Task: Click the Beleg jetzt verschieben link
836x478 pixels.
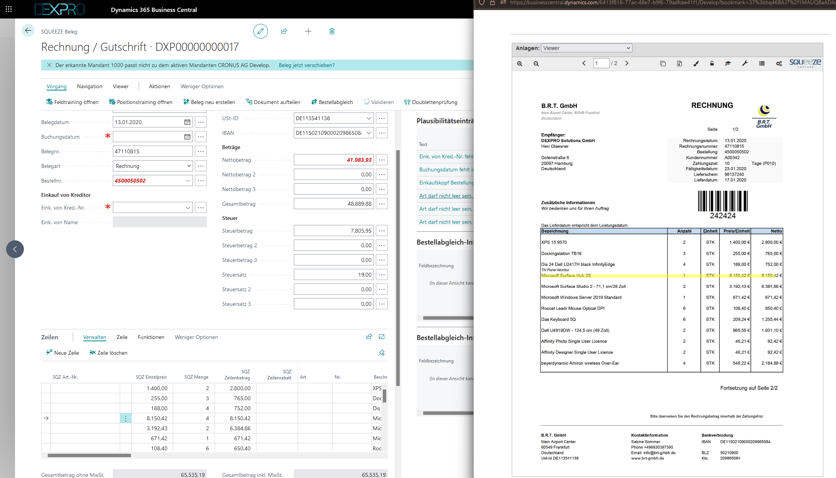Action: [307, 65]
